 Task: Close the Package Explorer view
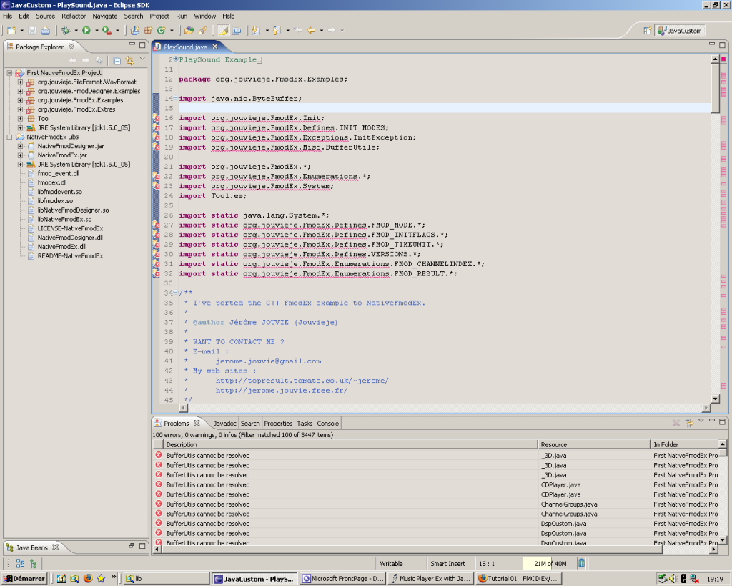(x=71, y=47)
